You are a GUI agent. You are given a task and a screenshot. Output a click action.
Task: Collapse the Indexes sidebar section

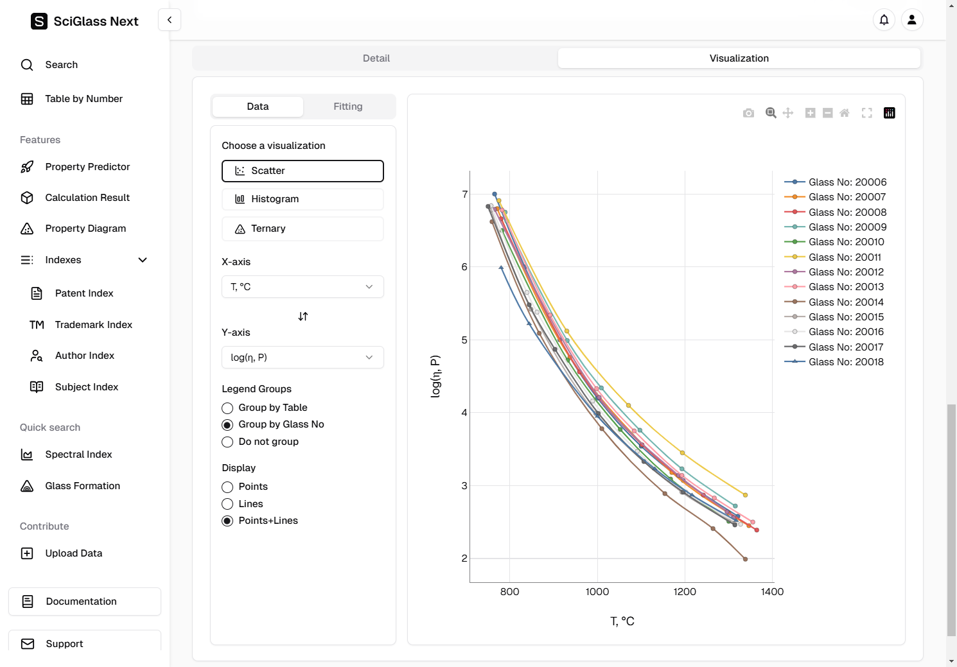[143, 260]
